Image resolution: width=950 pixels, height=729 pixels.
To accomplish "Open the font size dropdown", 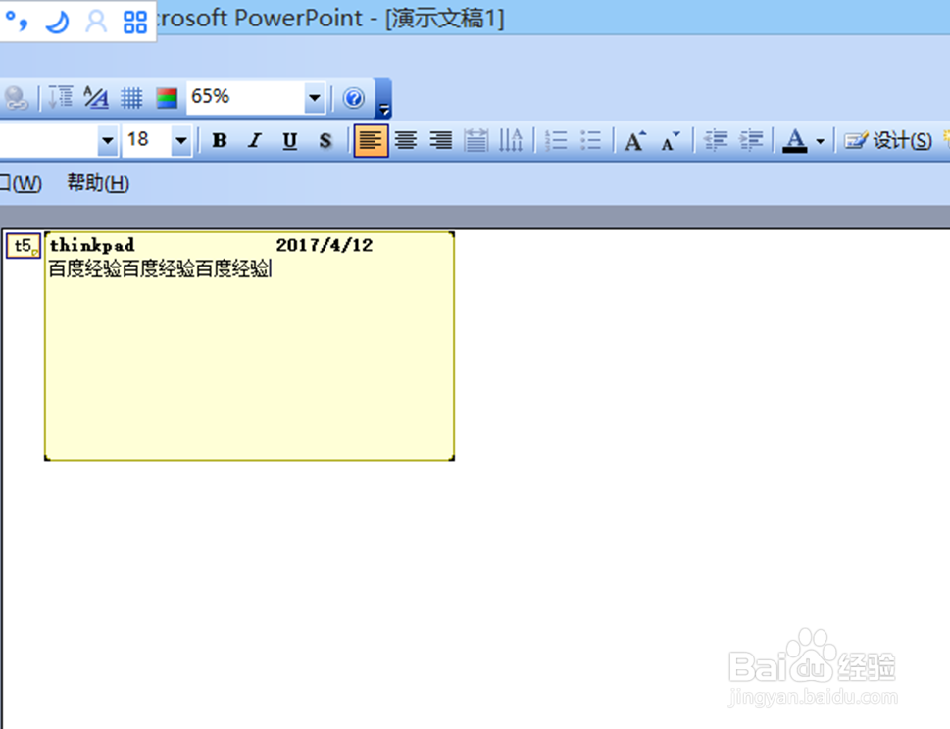I will click(x=181, y=140).
